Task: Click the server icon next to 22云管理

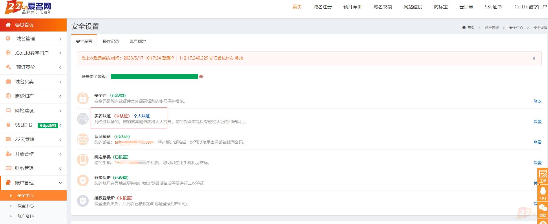Action: click(x=8, y=139)
